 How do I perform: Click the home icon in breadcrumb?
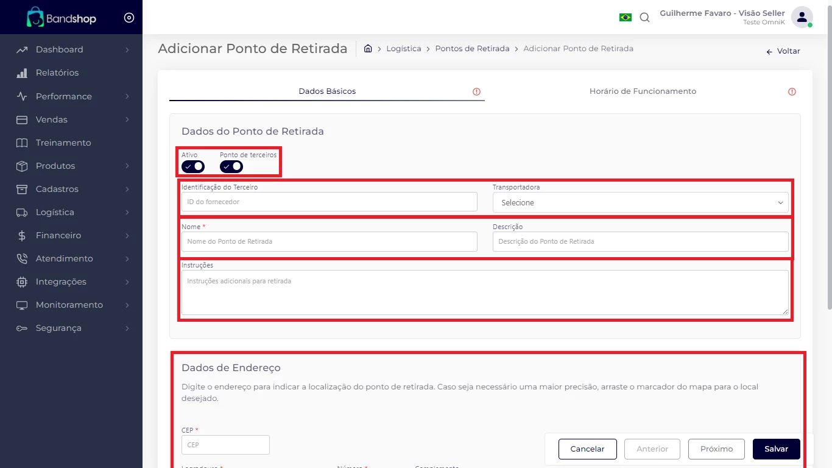pyautogui.click(x=368, y=49)
